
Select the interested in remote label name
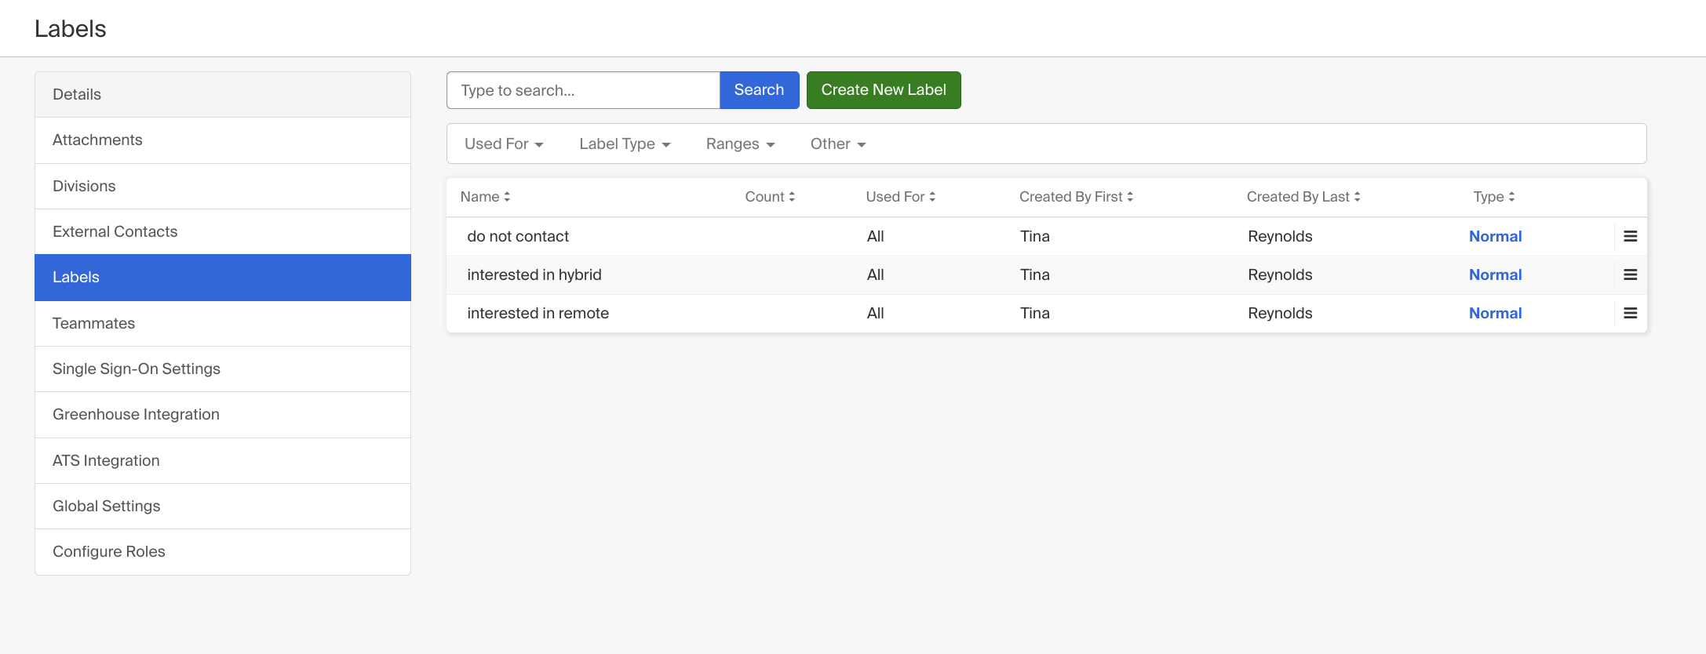point(538,313)
